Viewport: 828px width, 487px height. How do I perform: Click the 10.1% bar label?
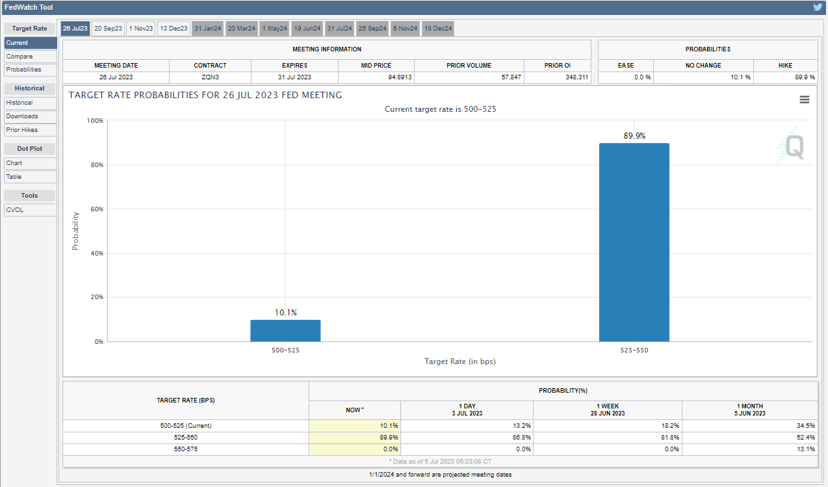click(285, 313)
